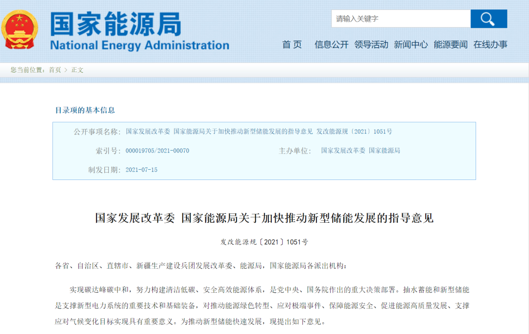529x334 pixels.
Task: Click the addressee line starting 各省、自治区
Action: tap(201, 266)
